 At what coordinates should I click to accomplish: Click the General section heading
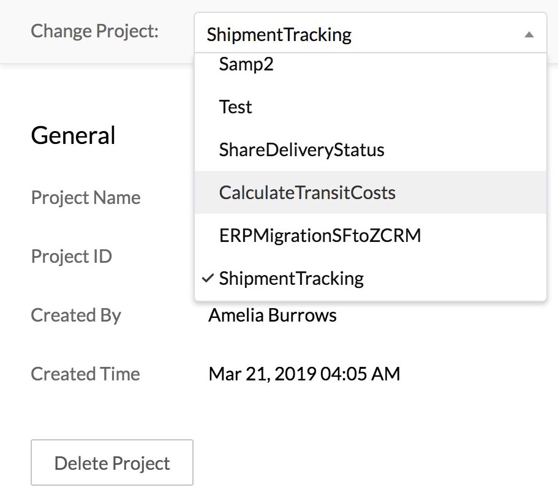coord(73,136)
